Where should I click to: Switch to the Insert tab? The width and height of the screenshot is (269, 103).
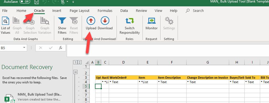[x=57, y=10]
